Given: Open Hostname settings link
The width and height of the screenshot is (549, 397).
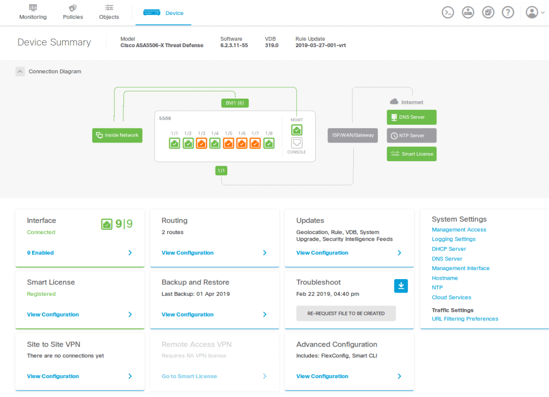Looking at the screenshot, I should [444, 278].
